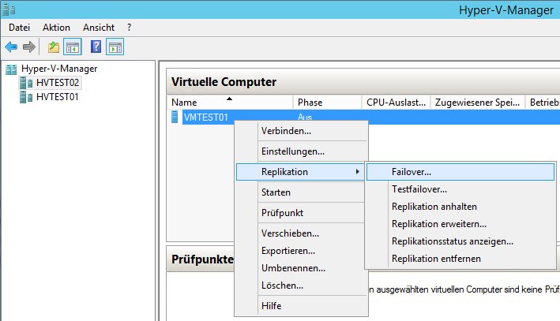Open the Datei menu
The height and width of the screenshot is (321, 560).
pyautogui.click(x=19, y=27)
